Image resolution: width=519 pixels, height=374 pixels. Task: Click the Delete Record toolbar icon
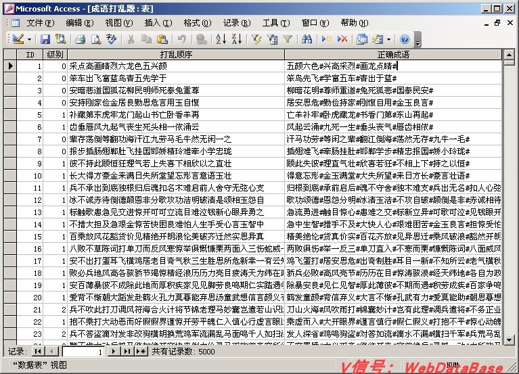pos(342,39)
